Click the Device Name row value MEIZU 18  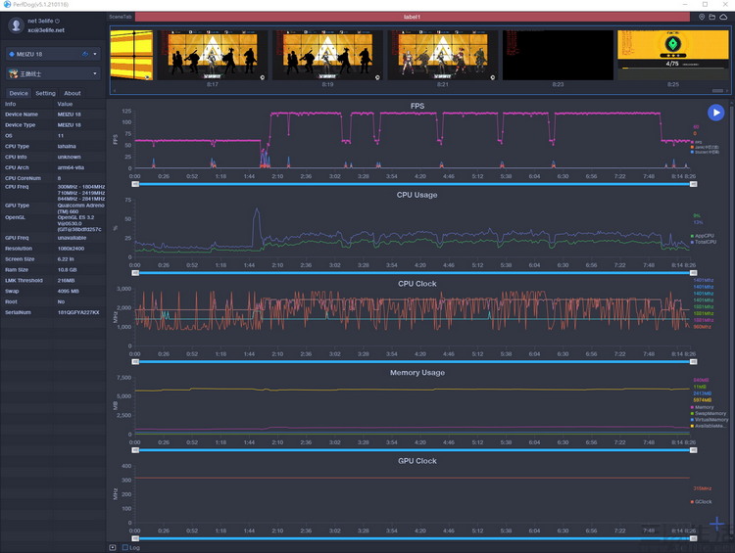coord(70,115)
